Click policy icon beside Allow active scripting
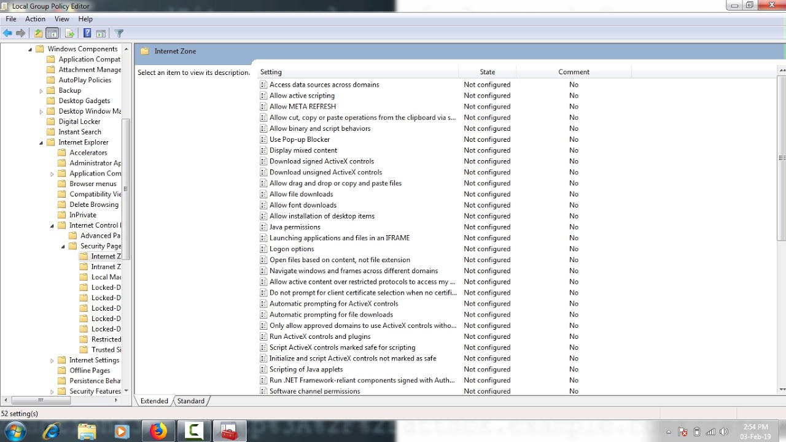786x442 pixels. (x=263, y=96)
